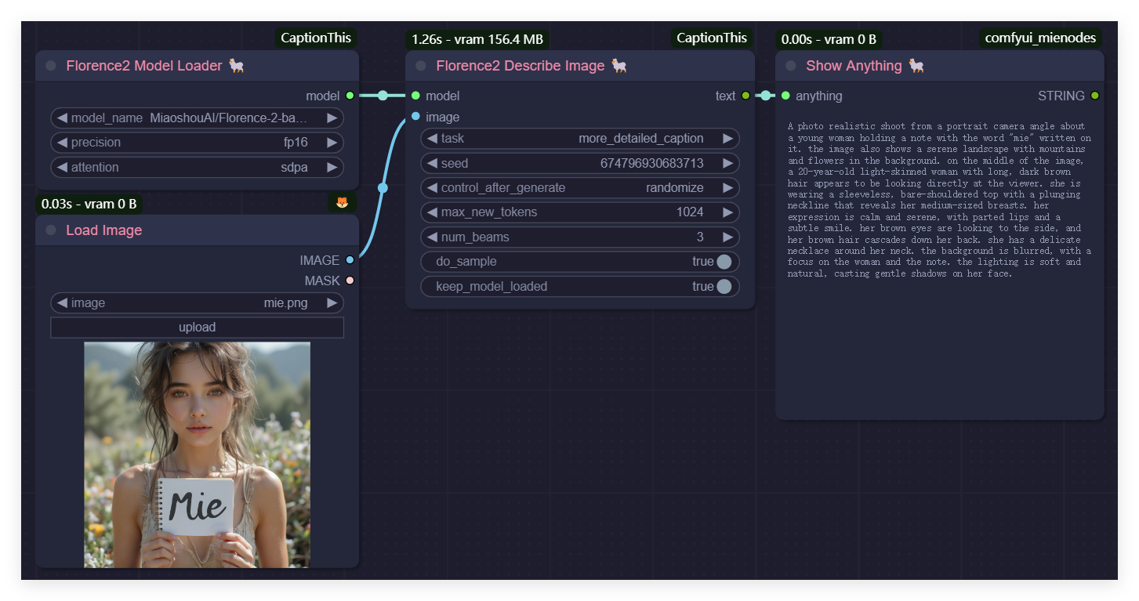1139x601 pixels.
Task: Click the CaptionThis badge above Describe Image
Action: (712, 38)
